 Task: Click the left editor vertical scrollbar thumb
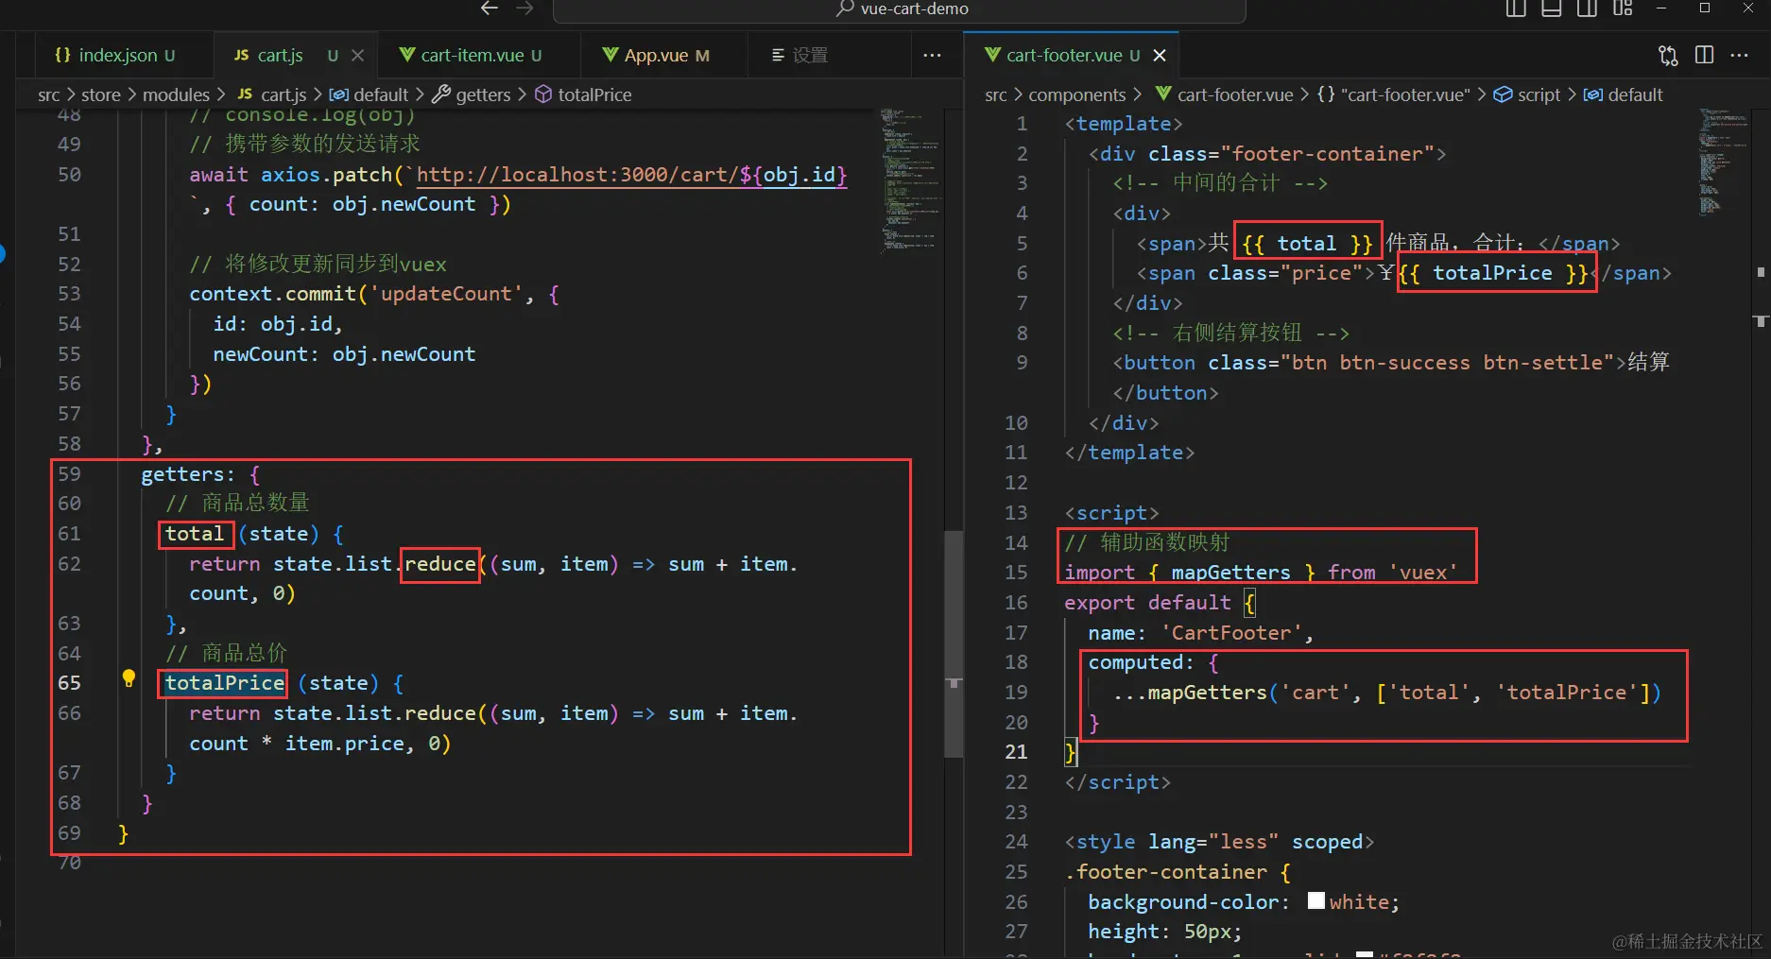coord(954,643)
